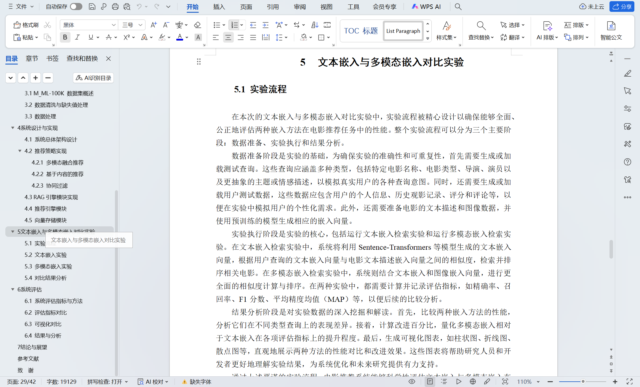Click the Cut scissors icon
The width and height of the screenshot is (640, 387).
(47, 25)
